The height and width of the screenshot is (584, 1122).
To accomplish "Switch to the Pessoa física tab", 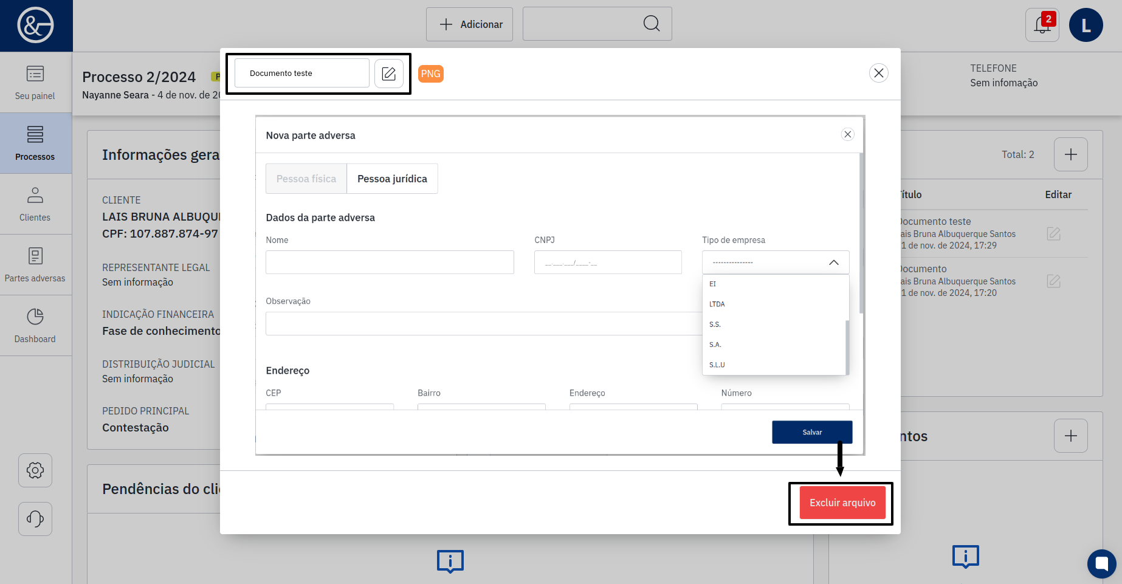I will click(306, 179).
